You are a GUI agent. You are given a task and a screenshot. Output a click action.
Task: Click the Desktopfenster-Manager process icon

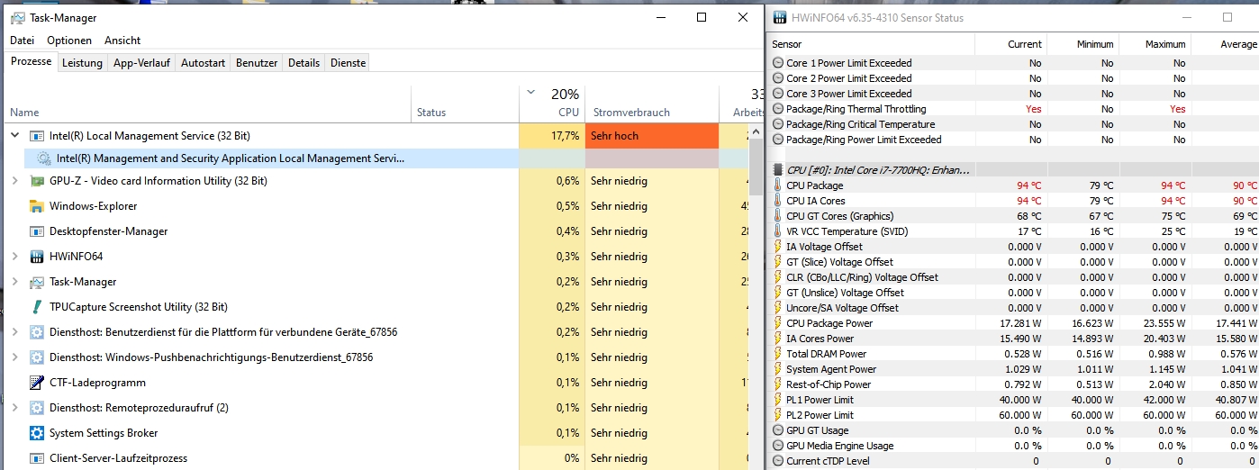tap(37, 231)
